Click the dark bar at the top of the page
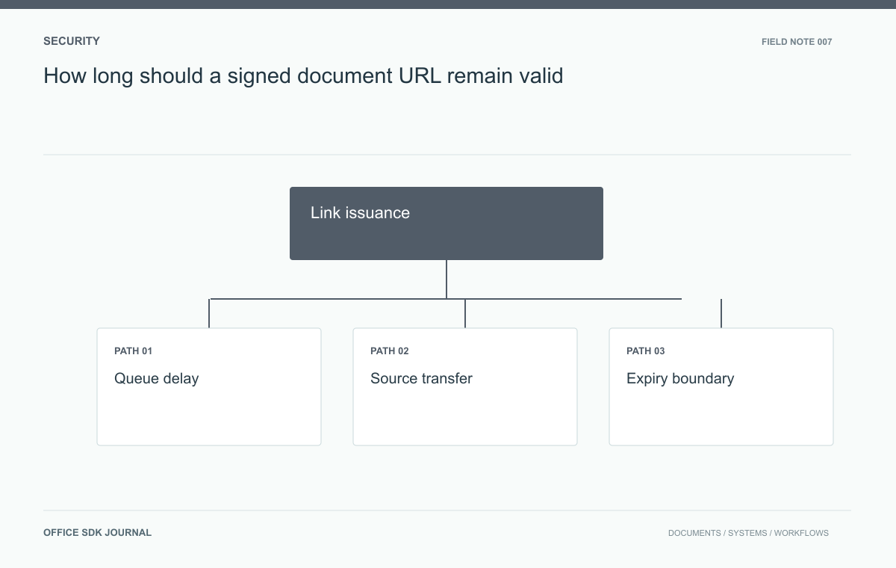The image size is (896, 568). (x=448, y=4)
